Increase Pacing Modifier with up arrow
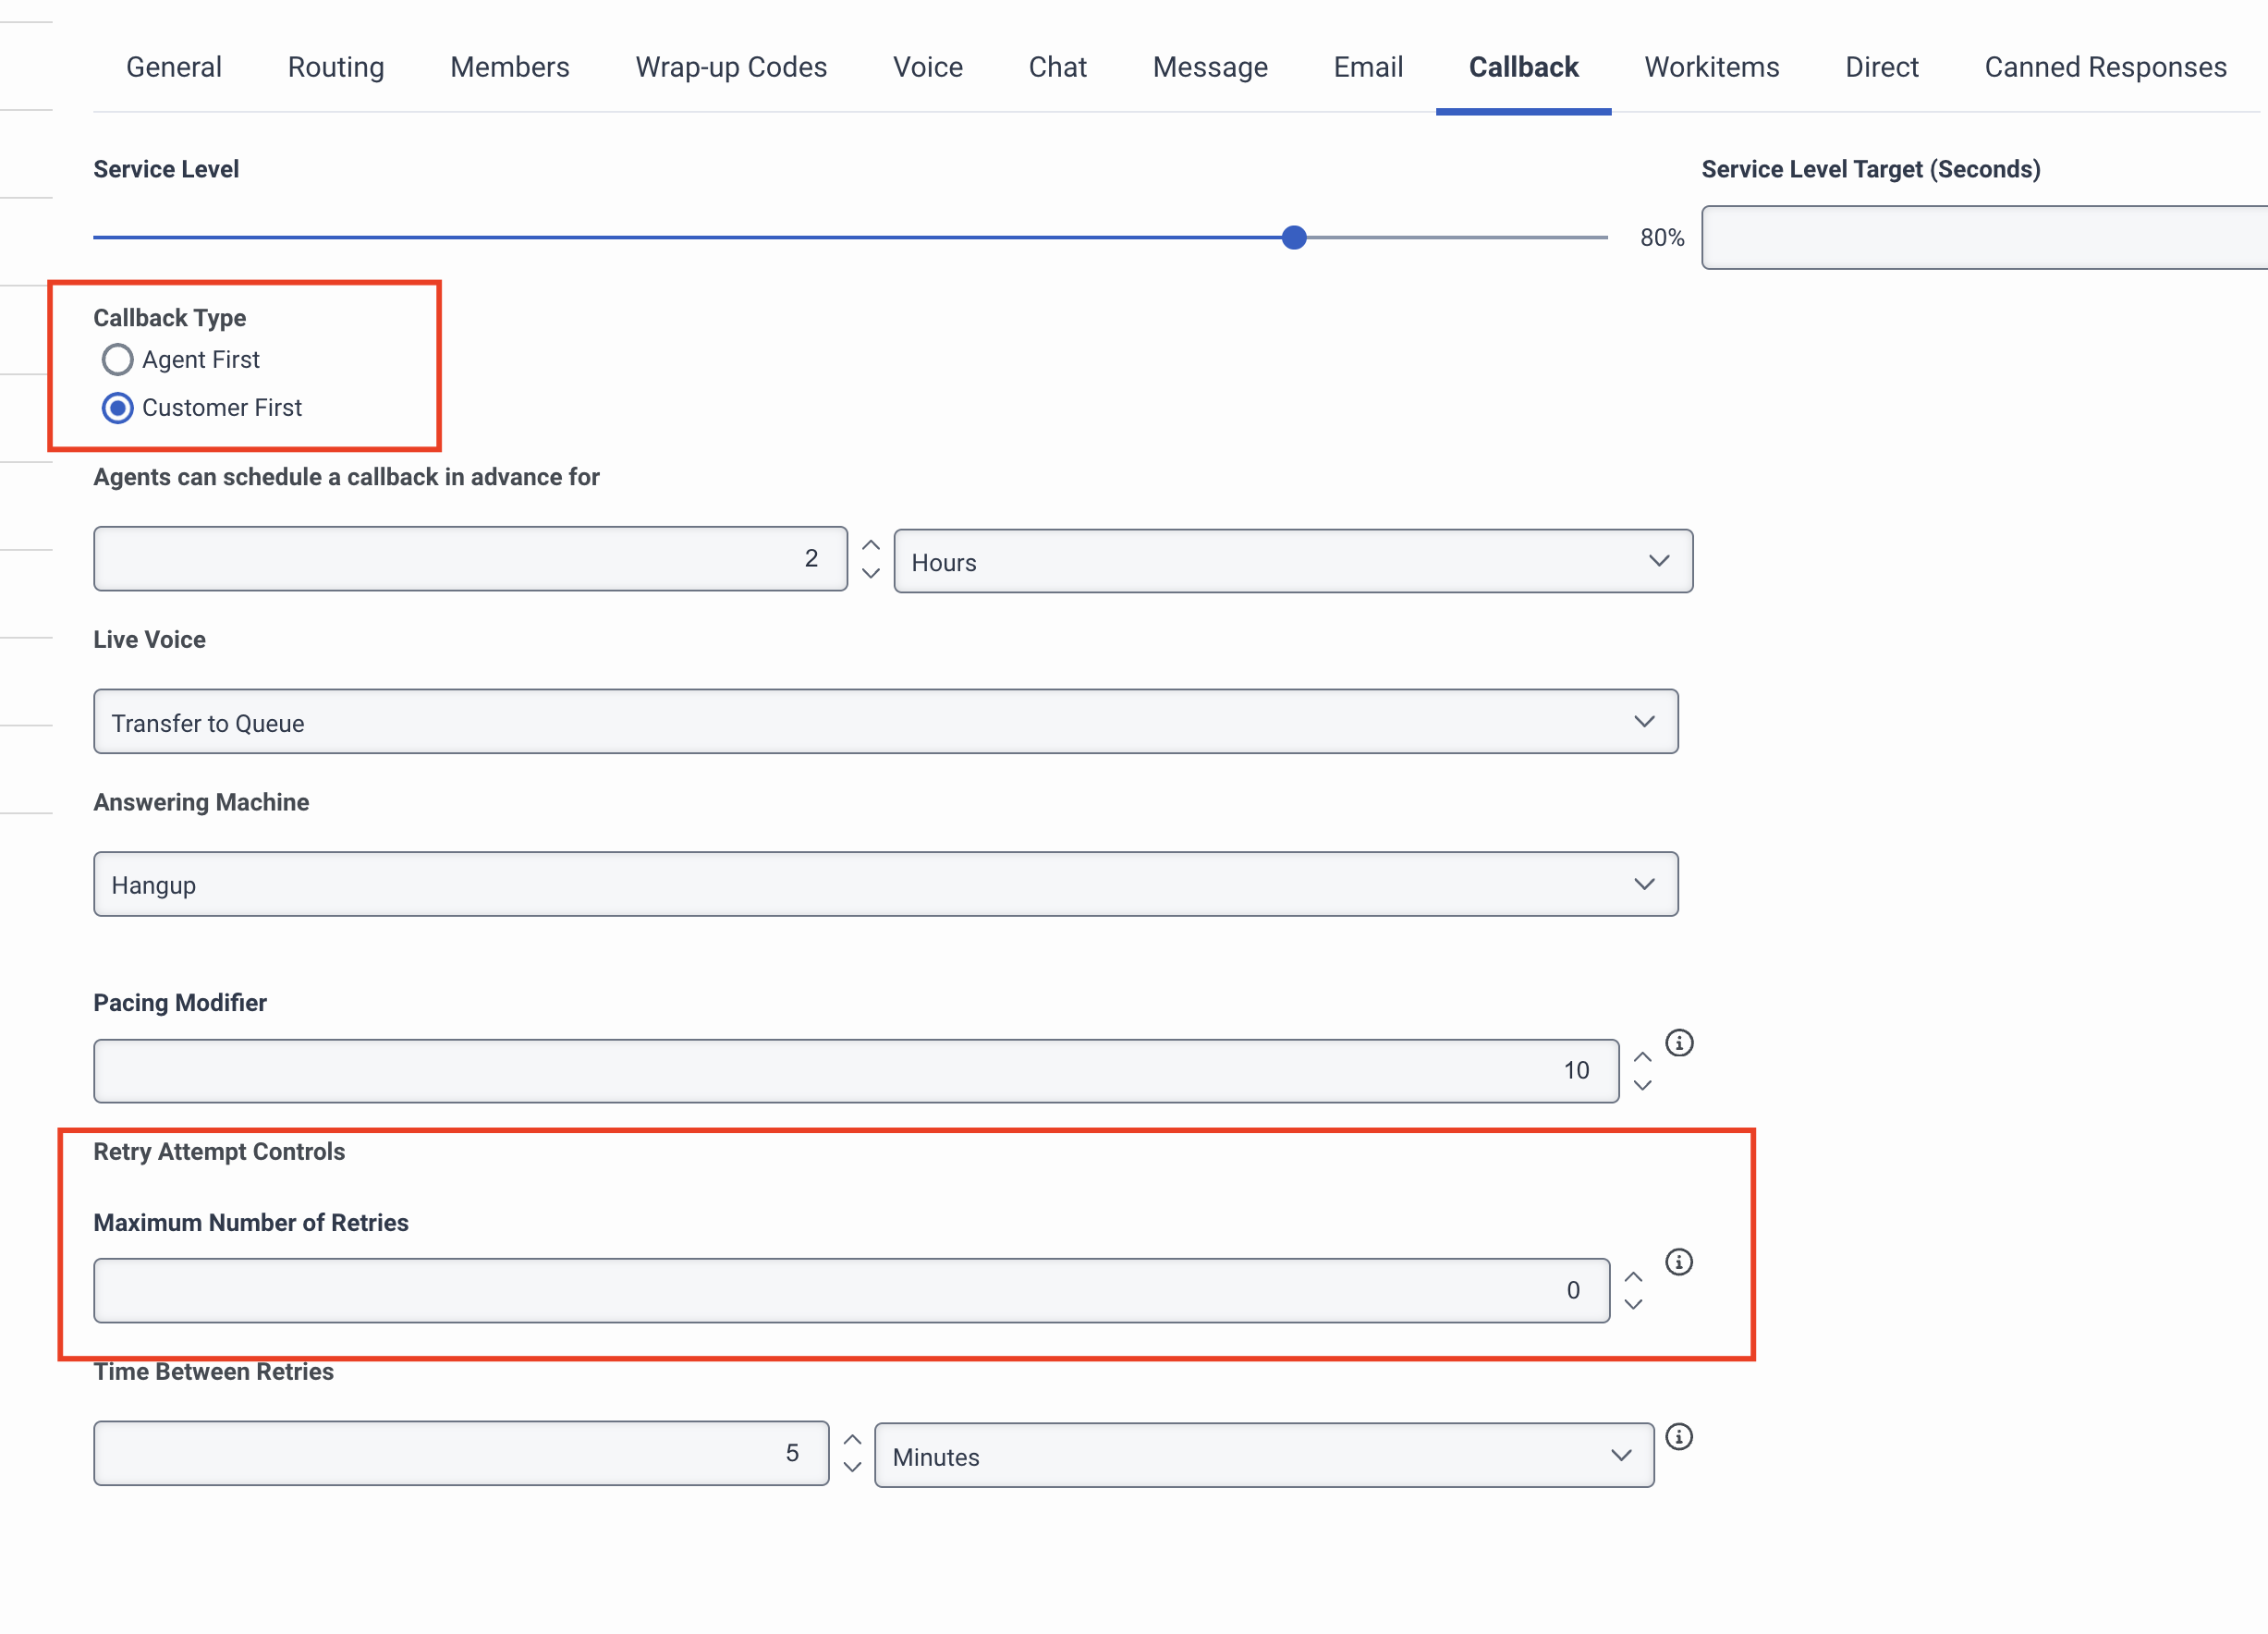This screenshot has height=1634, width=2268. tap(1642, 1057)
